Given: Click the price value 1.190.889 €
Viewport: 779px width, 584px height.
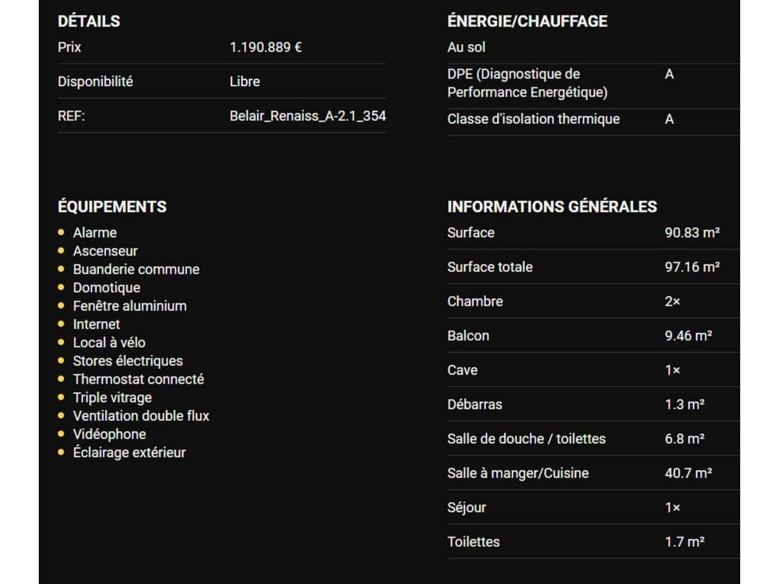Looking at the screenshot, I should pos(265,47).
